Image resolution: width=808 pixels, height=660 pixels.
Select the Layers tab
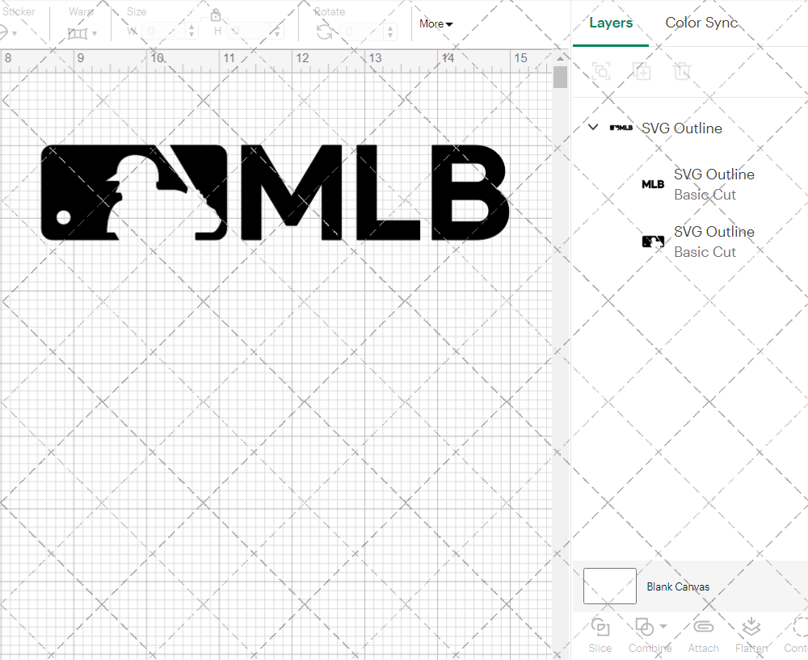(611, 23)
